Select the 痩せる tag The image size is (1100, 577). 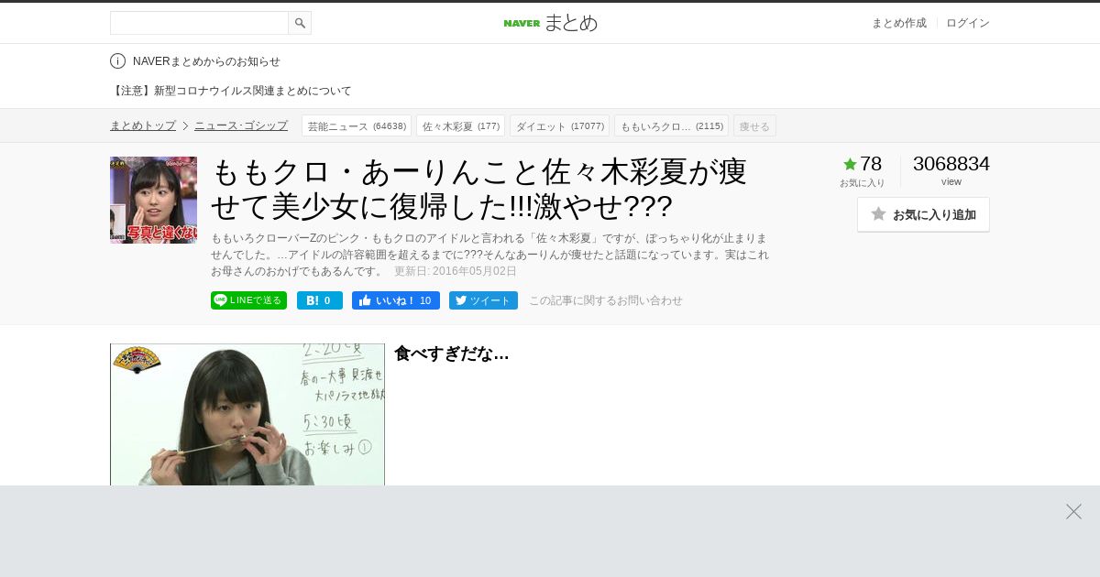click(x=754, y=125)
